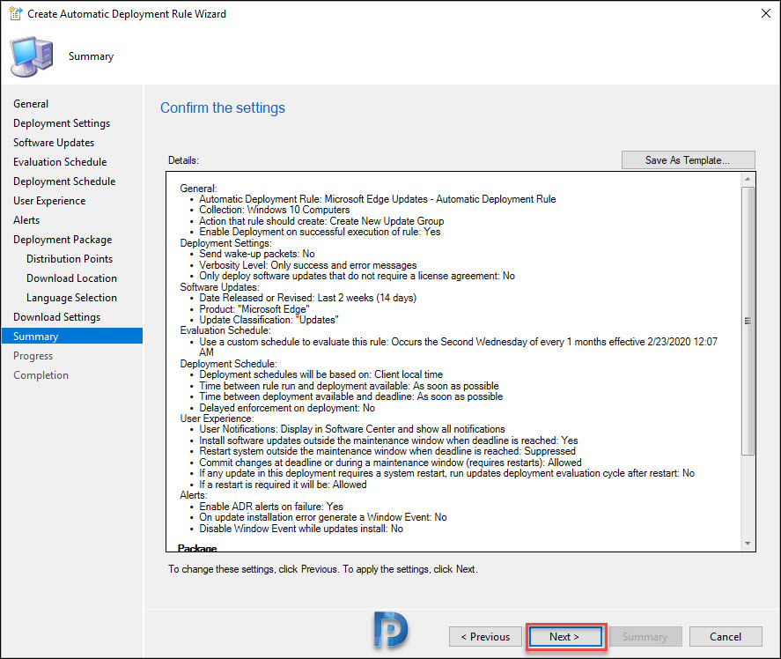The width and height of the screenshot is (781, 659).
Task: Go to Deployment Package step
Action: pos(63,240)
